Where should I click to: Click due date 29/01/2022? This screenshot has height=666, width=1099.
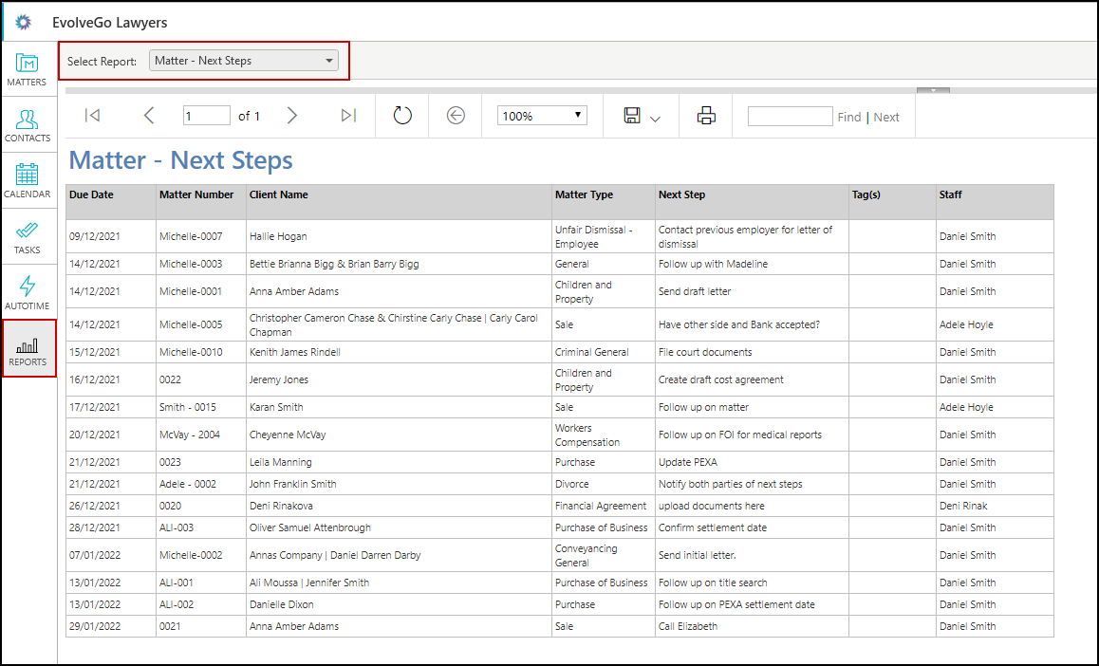tap(95, 626)
